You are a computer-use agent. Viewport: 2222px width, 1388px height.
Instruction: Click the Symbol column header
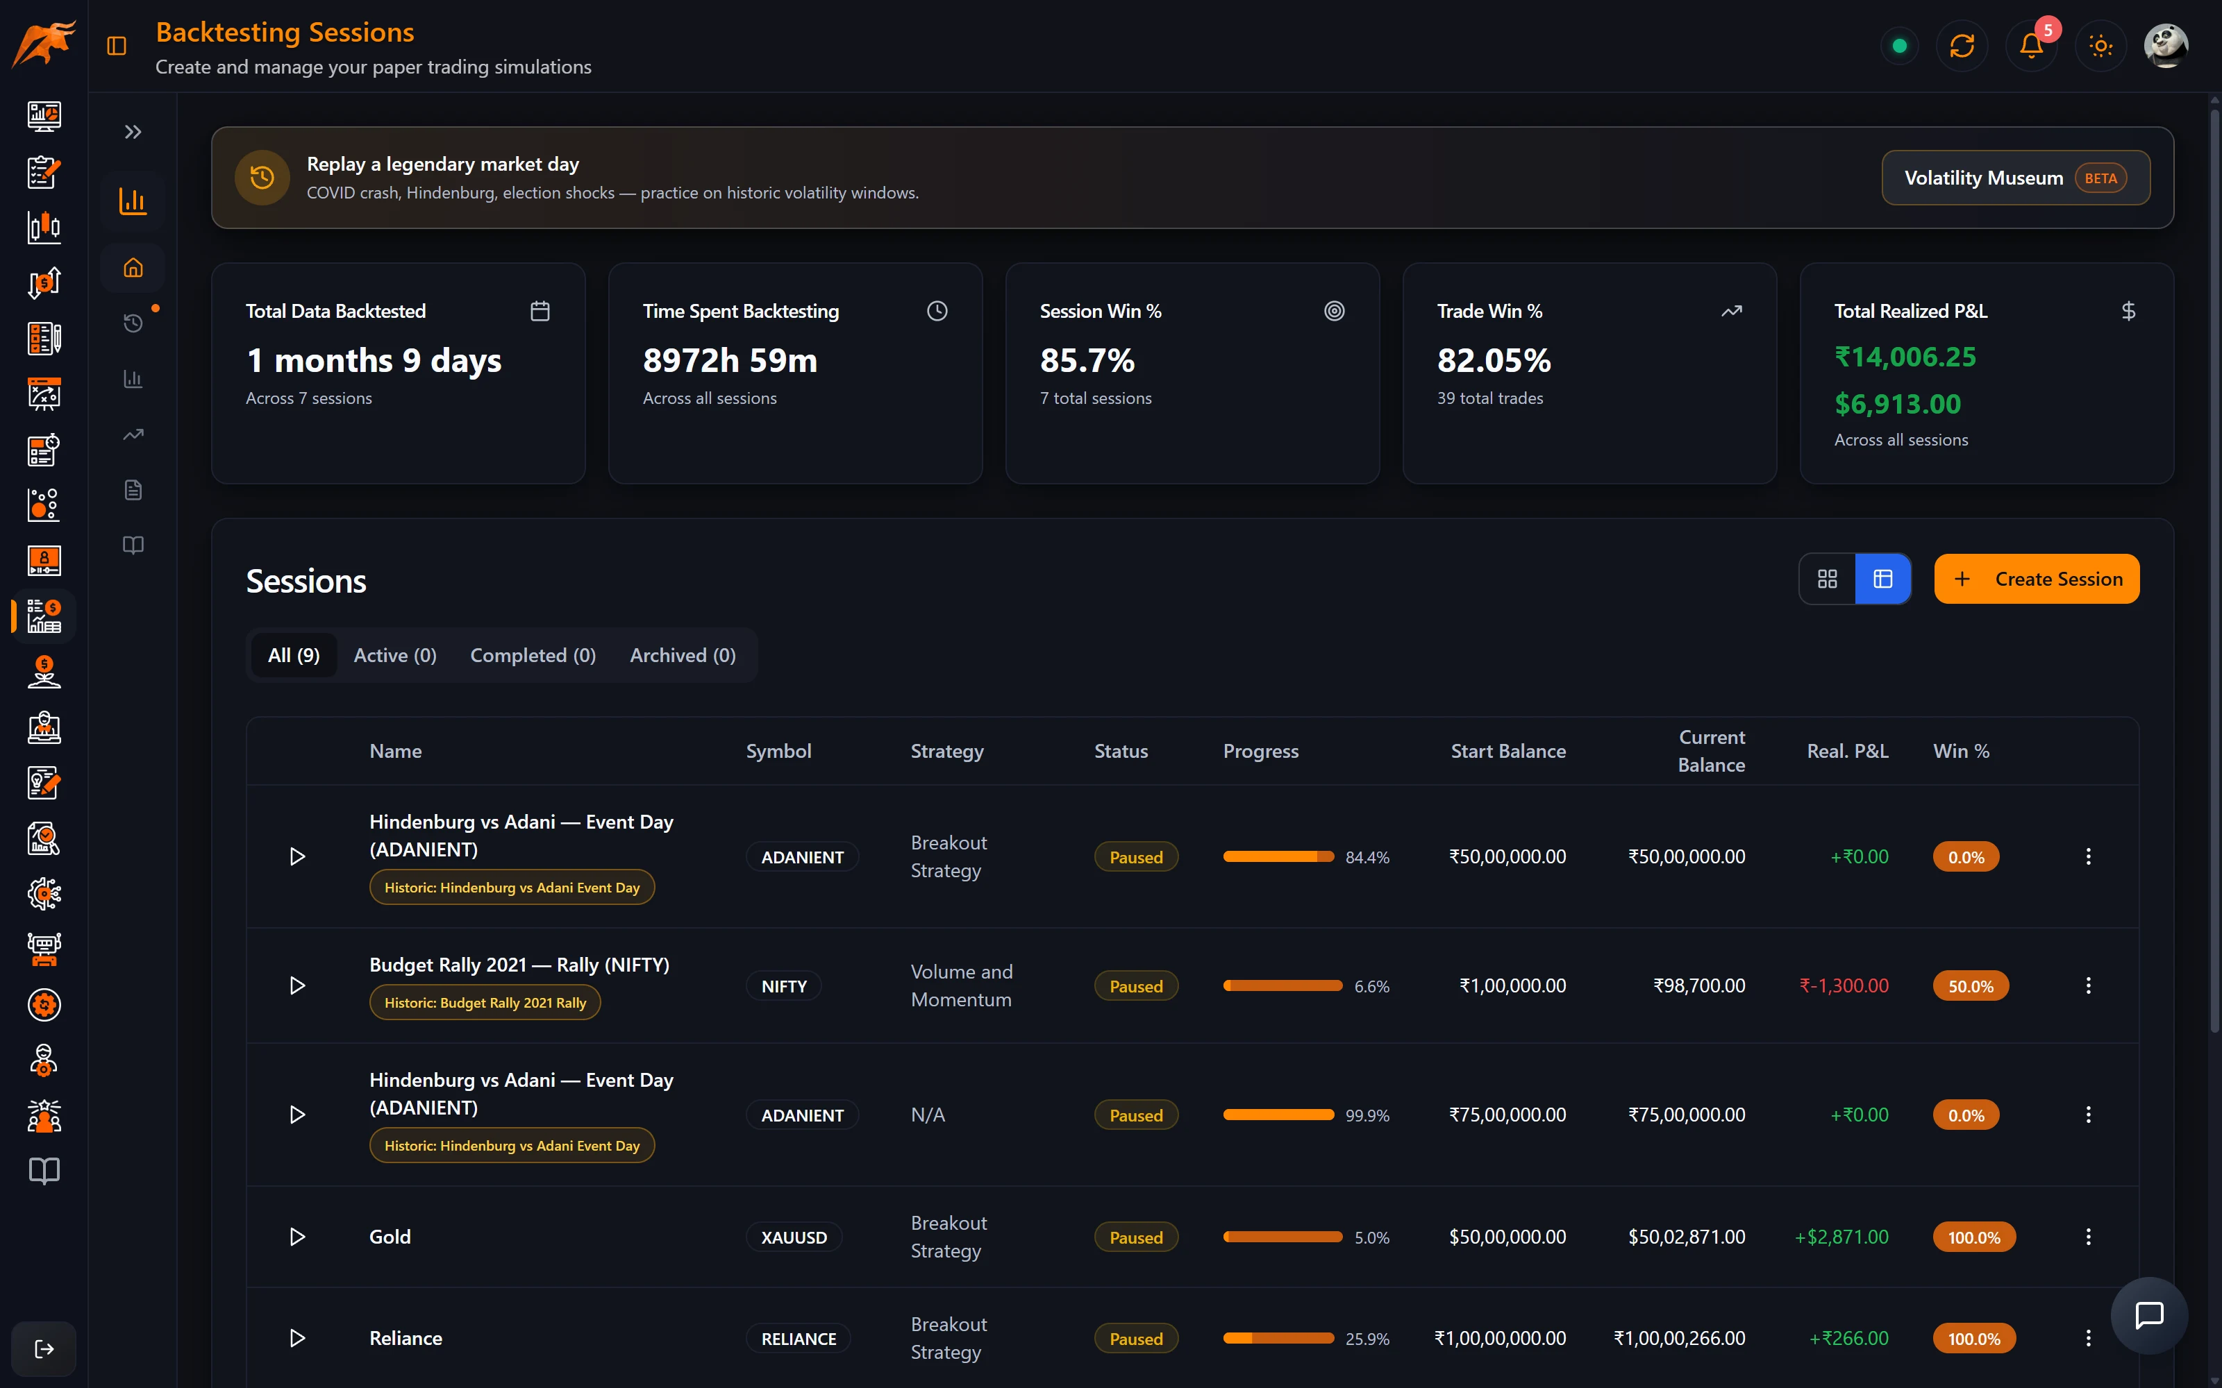tap(778, 751)
